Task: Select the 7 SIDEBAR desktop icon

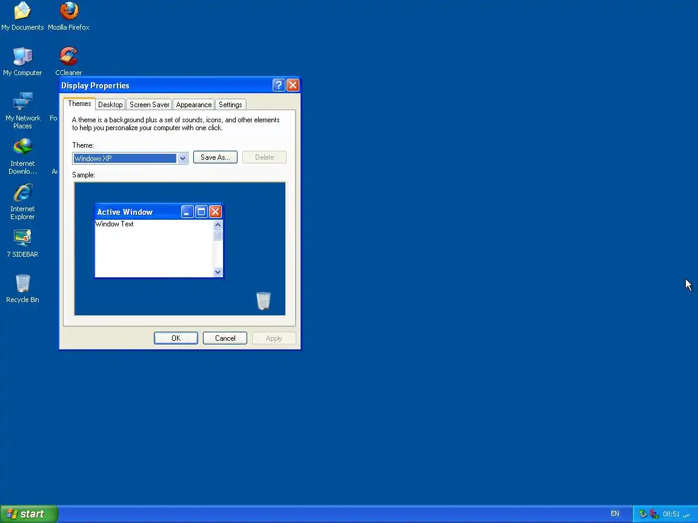Action: point(22,243)
